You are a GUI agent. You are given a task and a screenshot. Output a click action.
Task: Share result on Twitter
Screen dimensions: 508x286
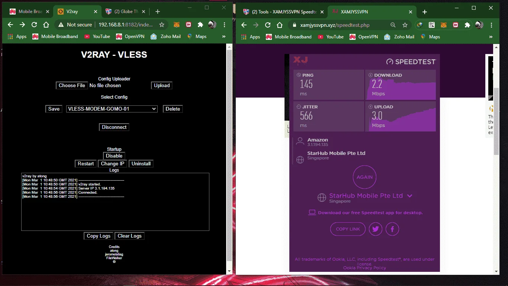tap(376, 229)
